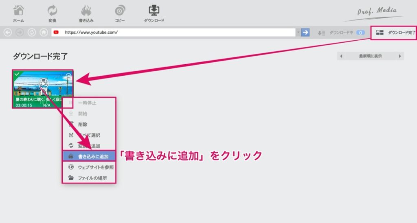Select the downloaded video thumbnail
The width and height of the screenshot is (417, 223).
click(42, 89)
